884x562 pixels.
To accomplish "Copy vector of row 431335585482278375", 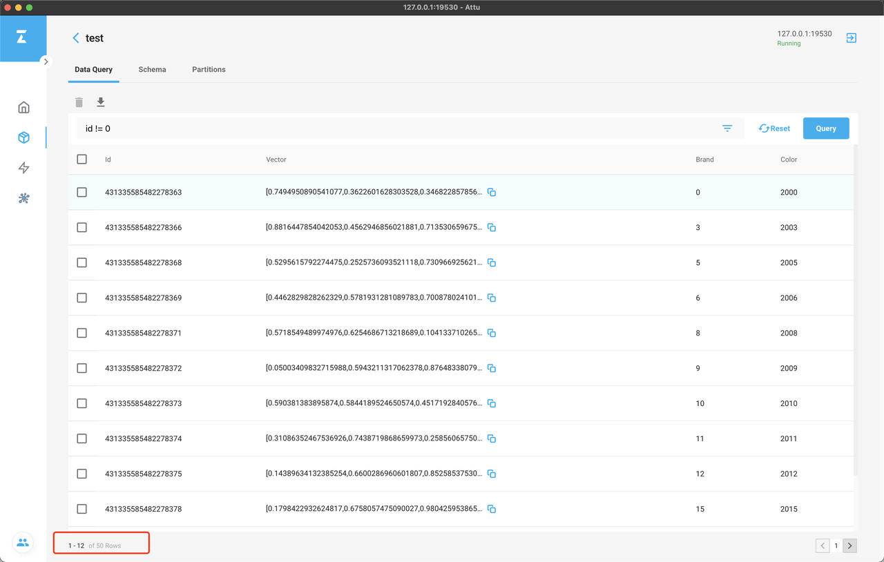I will click(492, 474).
